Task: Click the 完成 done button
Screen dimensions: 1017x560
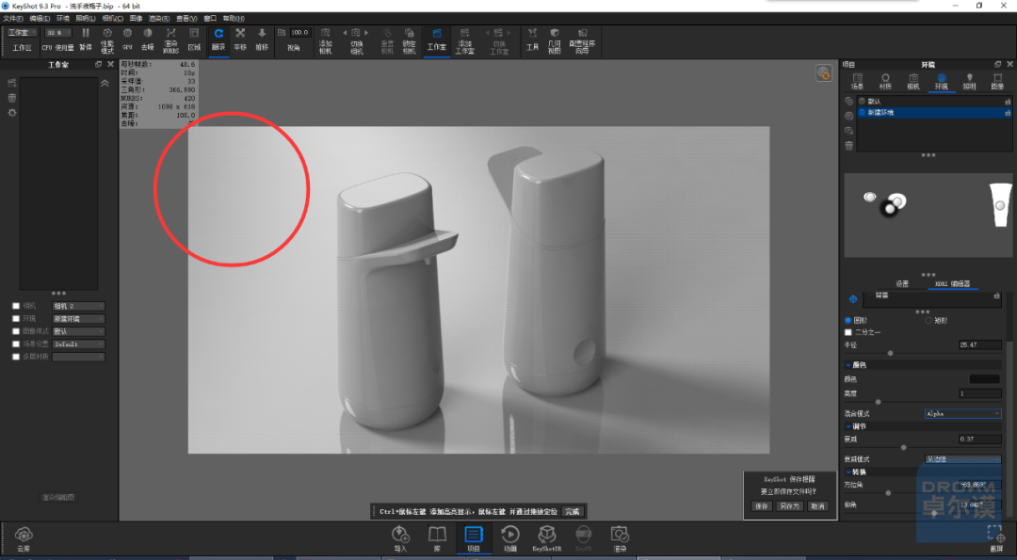Action: click(573, 511)
